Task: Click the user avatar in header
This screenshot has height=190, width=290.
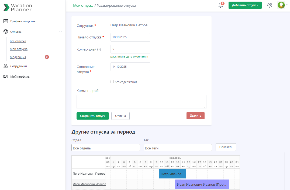Action: (281, 5)
